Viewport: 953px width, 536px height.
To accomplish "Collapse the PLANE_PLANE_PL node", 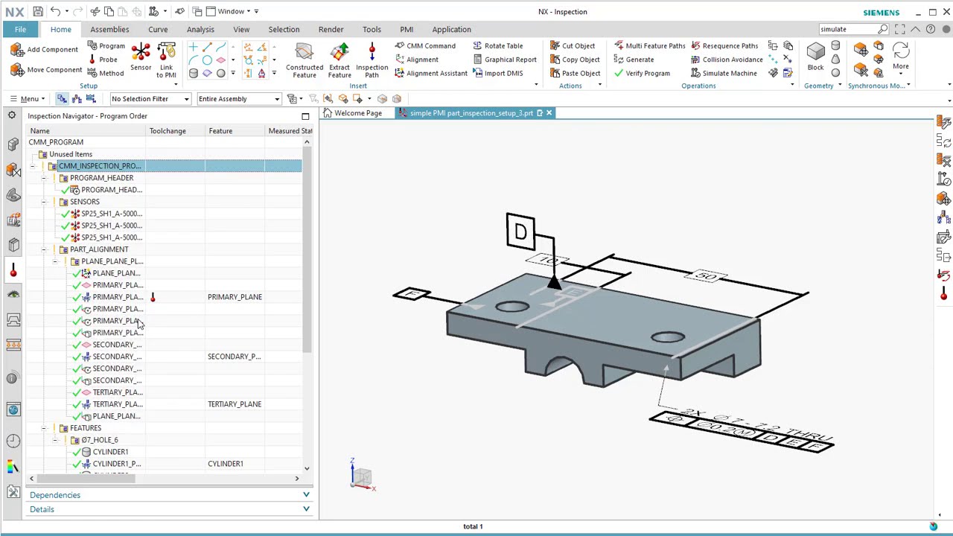I will pyautogui.click(x=54, y=261).
